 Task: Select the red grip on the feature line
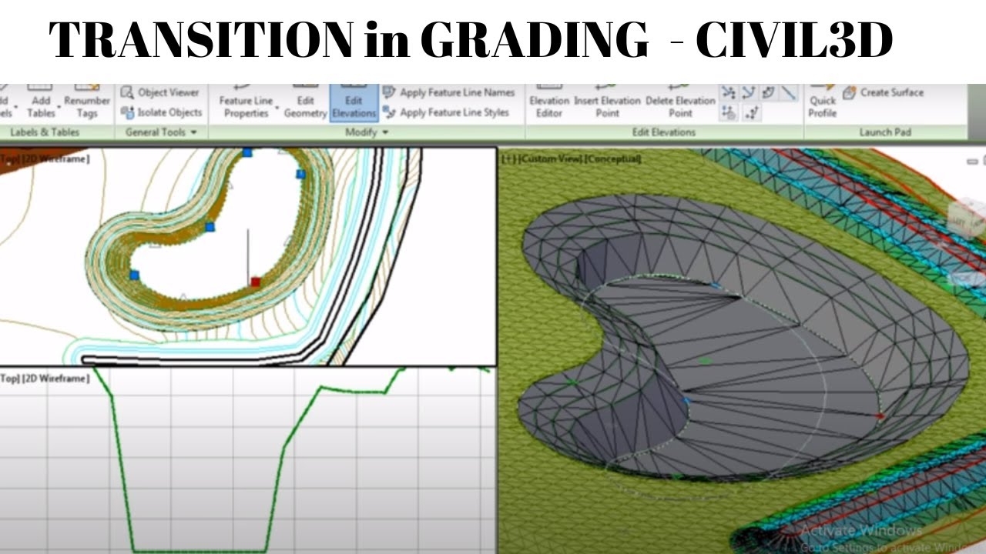click(x=256, y=282)
